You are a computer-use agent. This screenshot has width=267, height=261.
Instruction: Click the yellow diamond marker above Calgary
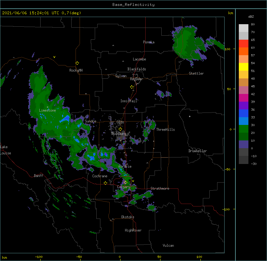point(125,183)
